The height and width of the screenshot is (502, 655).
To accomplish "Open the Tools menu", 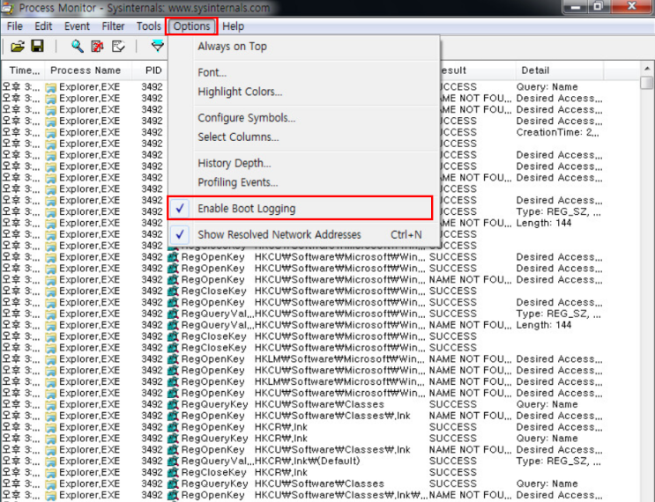I will [149, 26].
